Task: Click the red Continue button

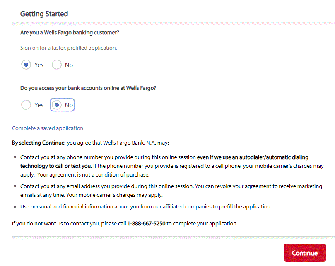Action: point(305,253)
